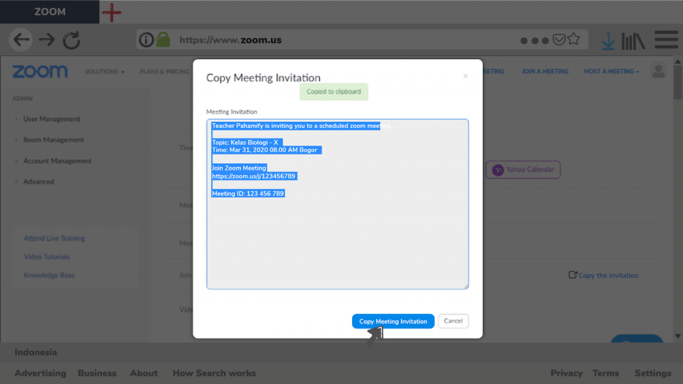
Task: Click the address bar URL
Action: pos(230,40)
